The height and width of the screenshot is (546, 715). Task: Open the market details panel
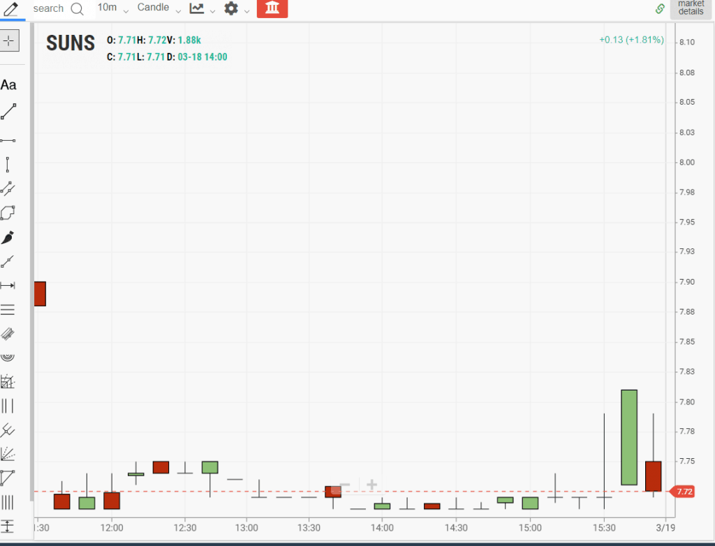click(x=691, y=8)
